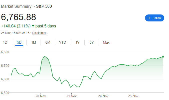Click the green endpoint dot on chart
The height and width of the screenshot is (100, 169).
(163, 57)
